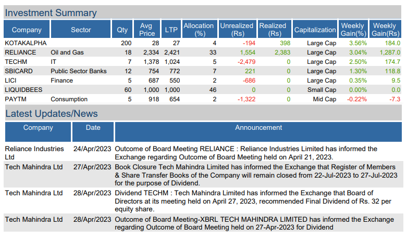Click the Investment Summary heading

click(51, 12)
